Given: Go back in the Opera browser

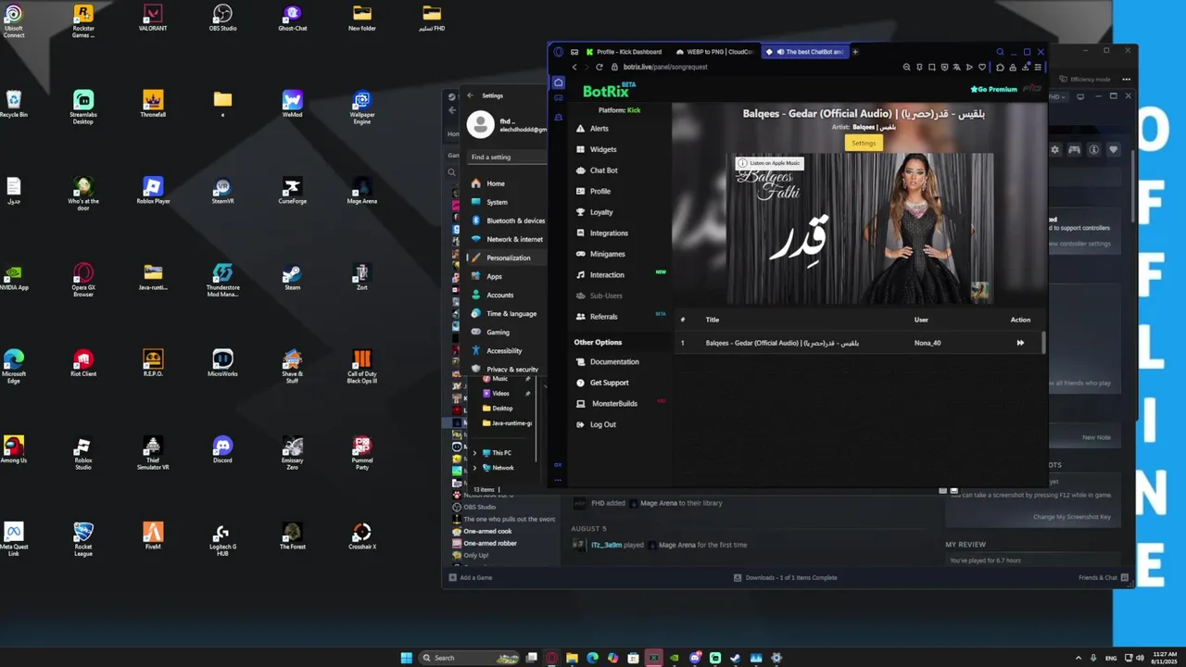Looking at the screenshot, I should coord(574,67).
